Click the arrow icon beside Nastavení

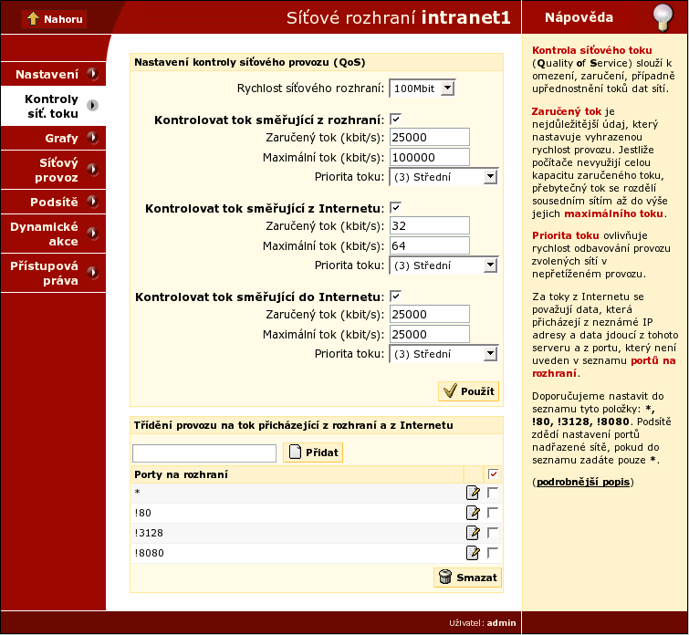click(92, 74)
